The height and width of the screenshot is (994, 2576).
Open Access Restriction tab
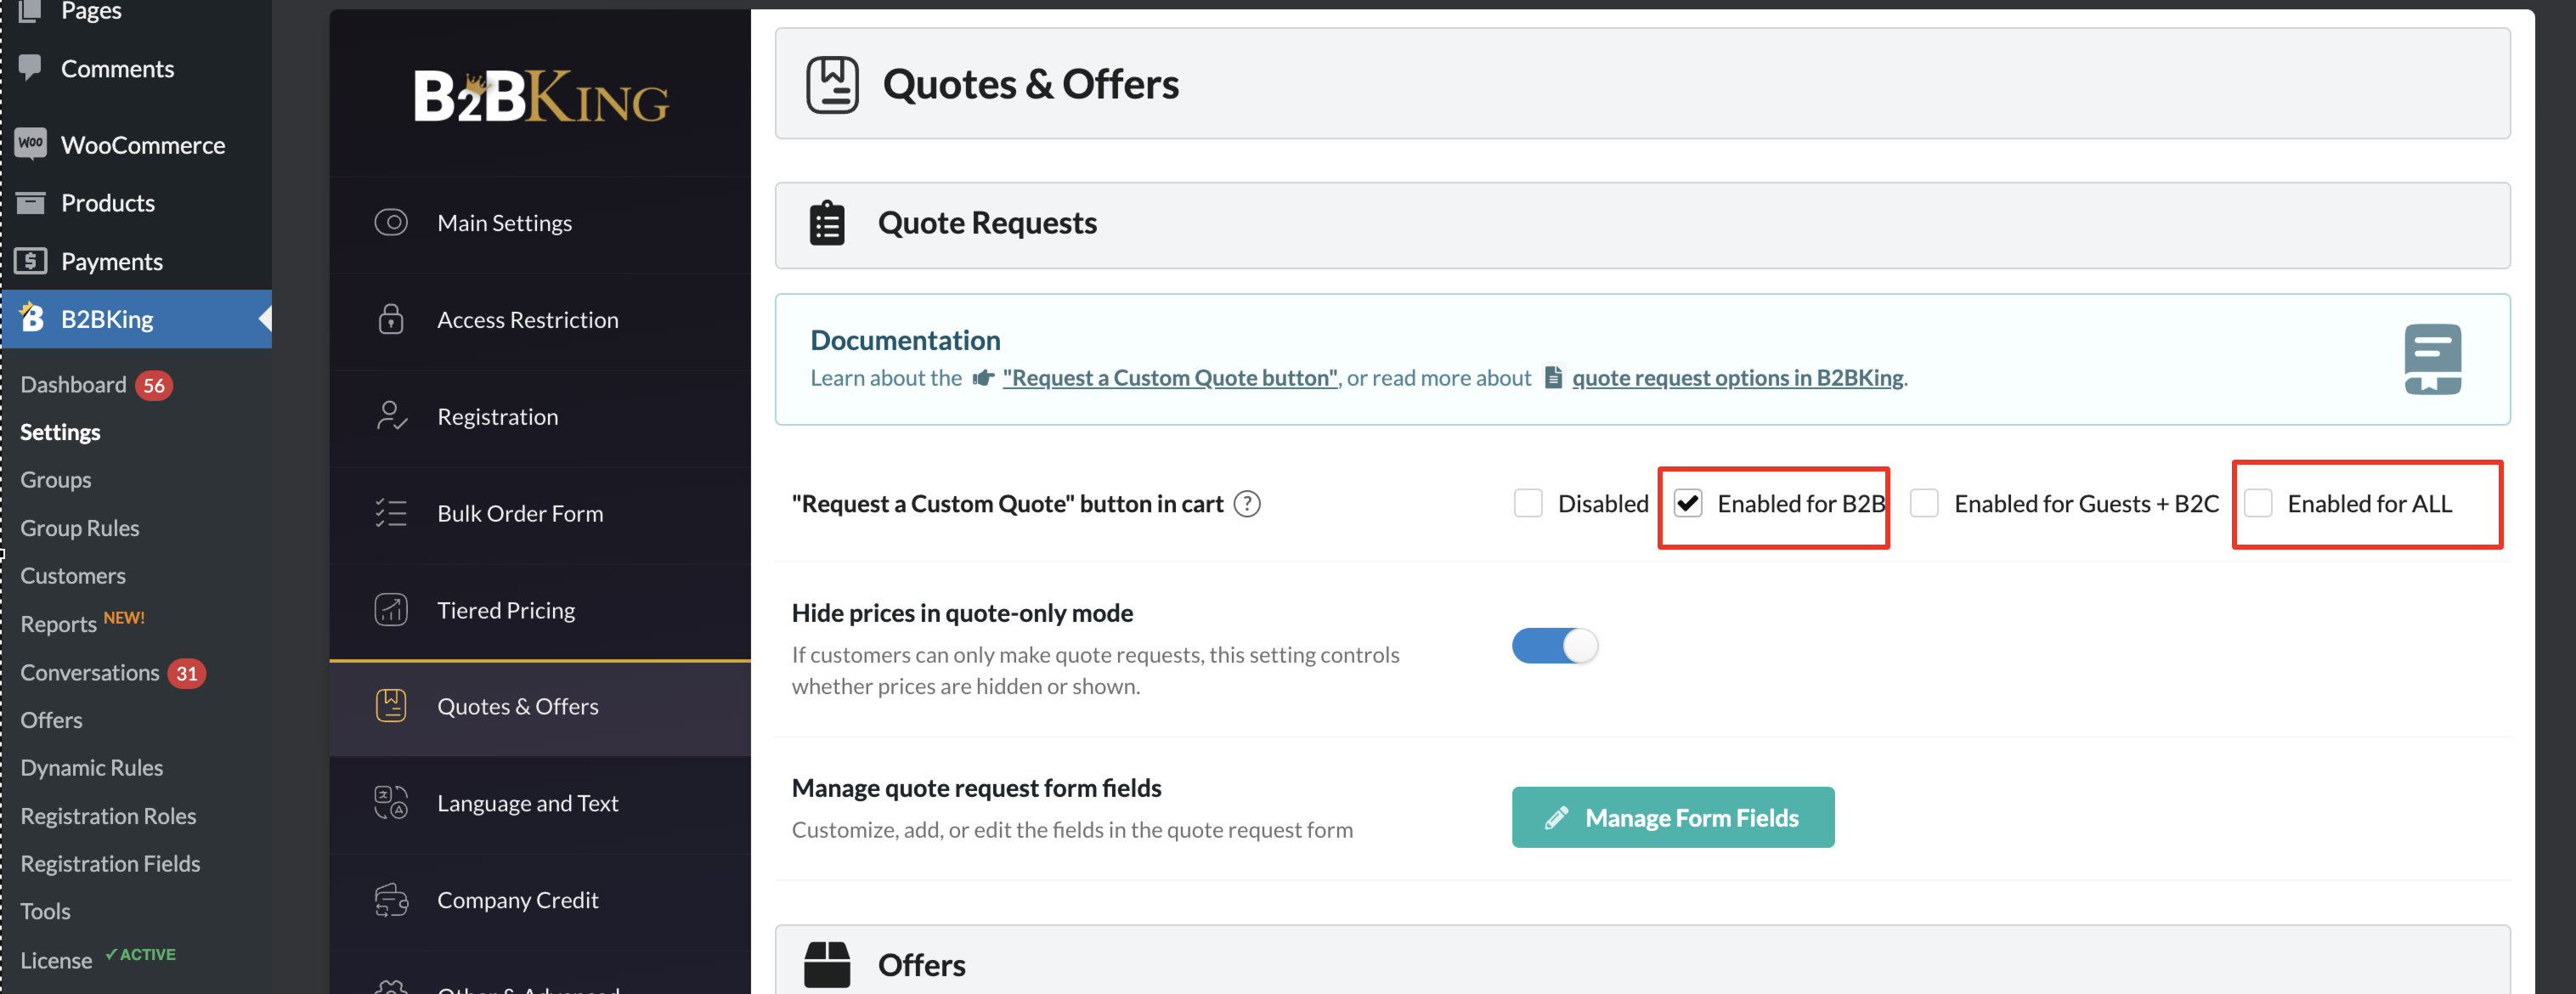tap(540, 320)
